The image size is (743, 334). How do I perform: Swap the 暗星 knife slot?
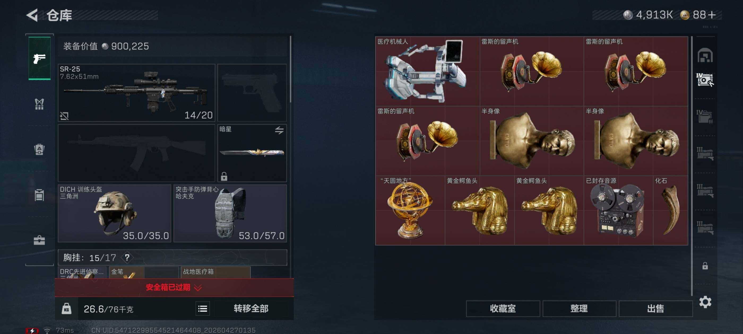click(x=279, y=130)
